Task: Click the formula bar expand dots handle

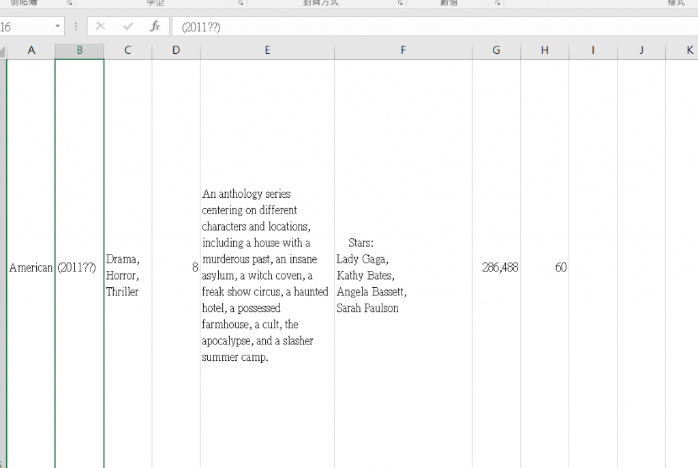Action: click(76, 27)
